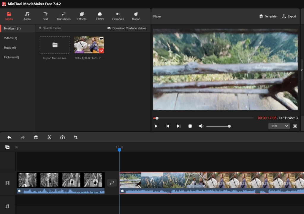Screen dimensions: 304x214
Task: Click the scissors split icon
Action: click(49, 137)
